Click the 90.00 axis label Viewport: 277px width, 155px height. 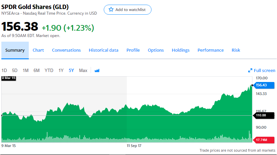[x=261, y=127]
